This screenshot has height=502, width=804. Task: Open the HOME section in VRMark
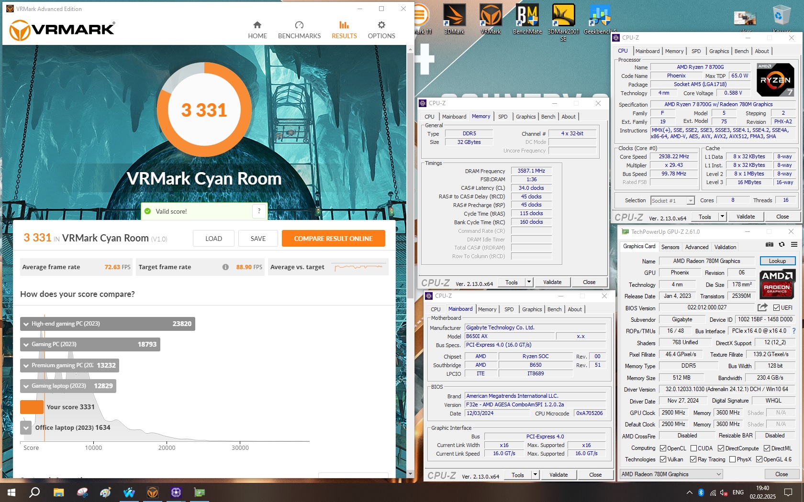click(257, 30)
